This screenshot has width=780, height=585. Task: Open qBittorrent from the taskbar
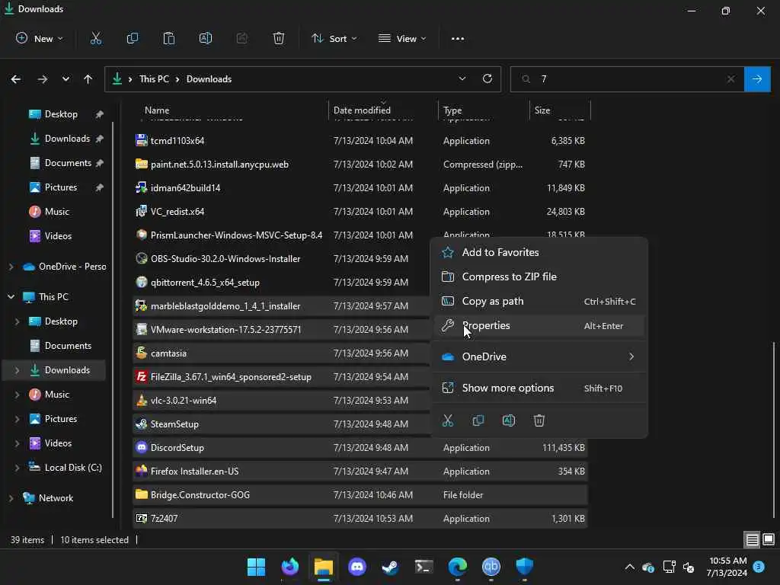(491, 567)
